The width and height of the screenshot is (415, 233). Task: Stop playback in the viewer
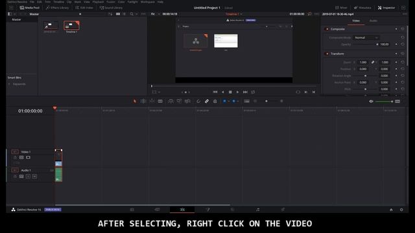pyautogui.click(x=230, y=92)
